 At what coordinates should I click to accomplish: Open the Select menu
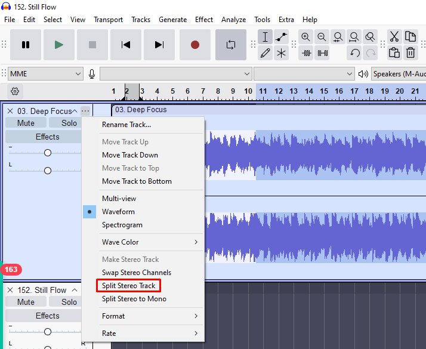53,20
